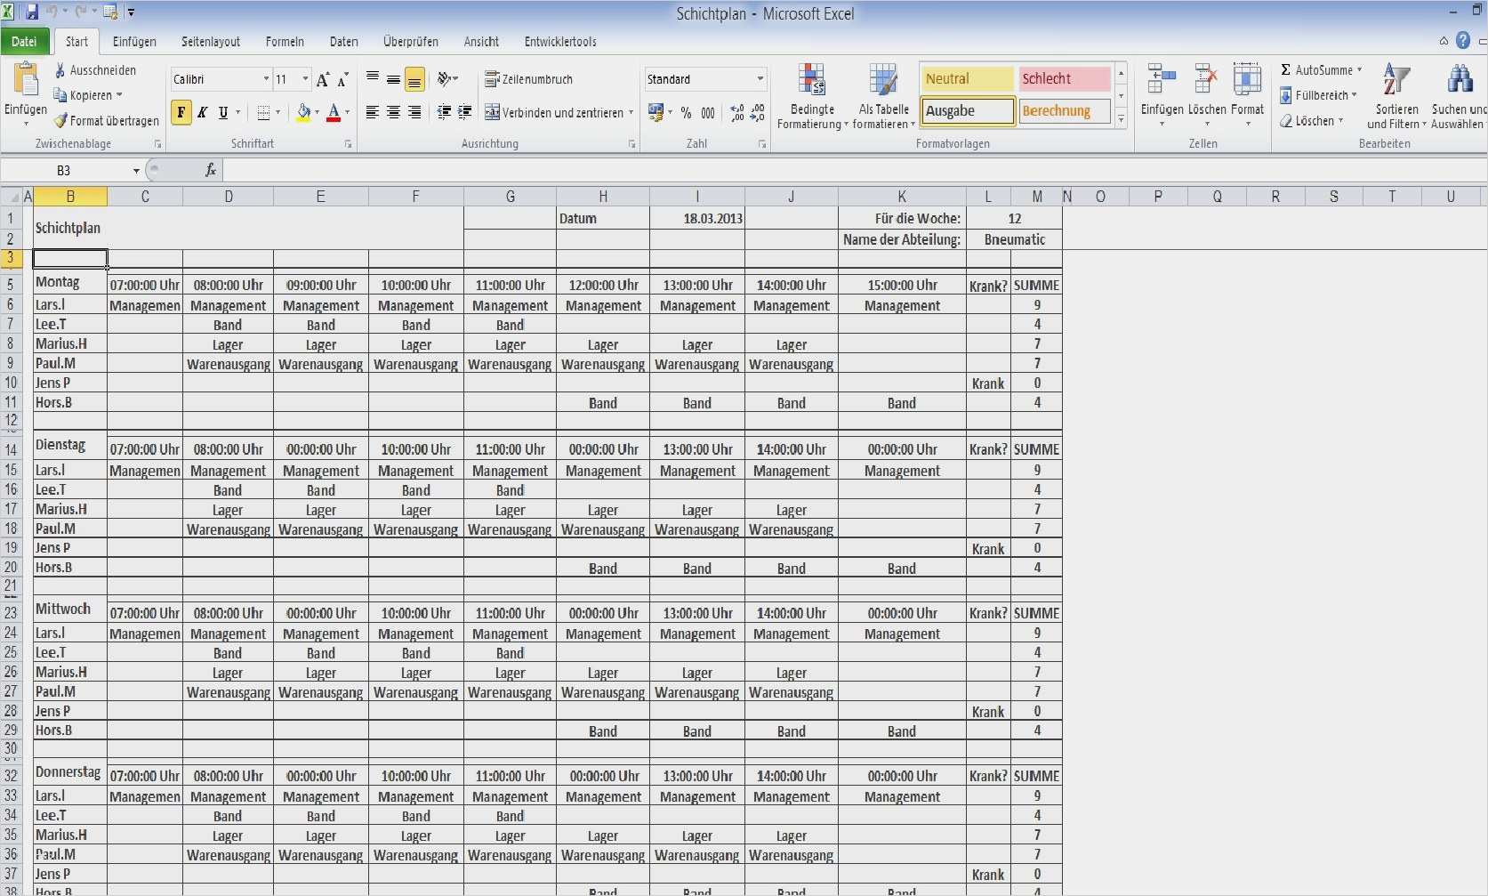
Task: Click the Ausschneiden (Cut) scissors icon
Action: point(60,70)
